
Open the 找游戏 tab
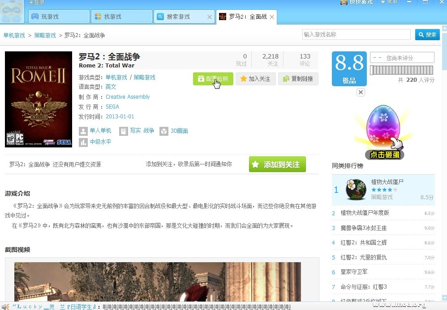click(x=121, y=17)
